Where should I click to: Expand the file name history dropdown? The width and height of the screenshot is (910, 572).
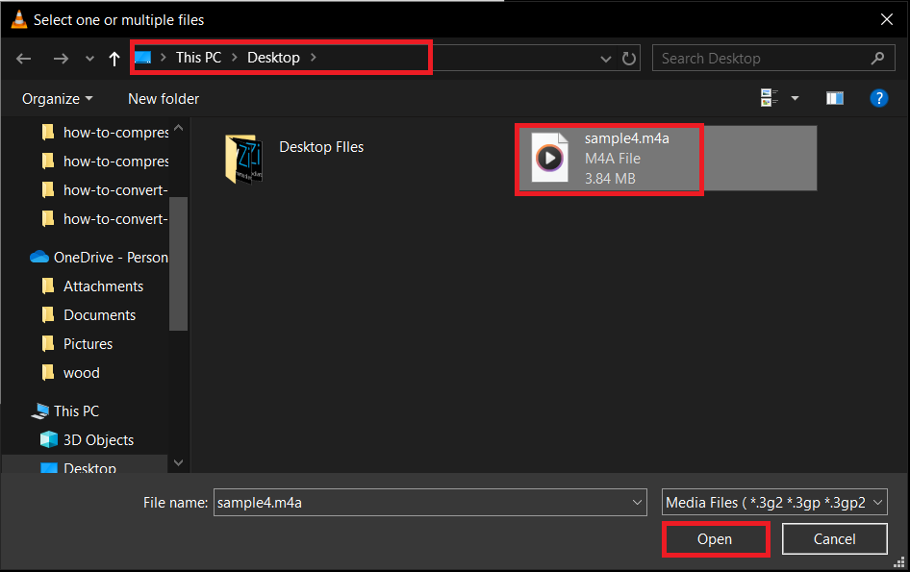(x=636, y=501)
